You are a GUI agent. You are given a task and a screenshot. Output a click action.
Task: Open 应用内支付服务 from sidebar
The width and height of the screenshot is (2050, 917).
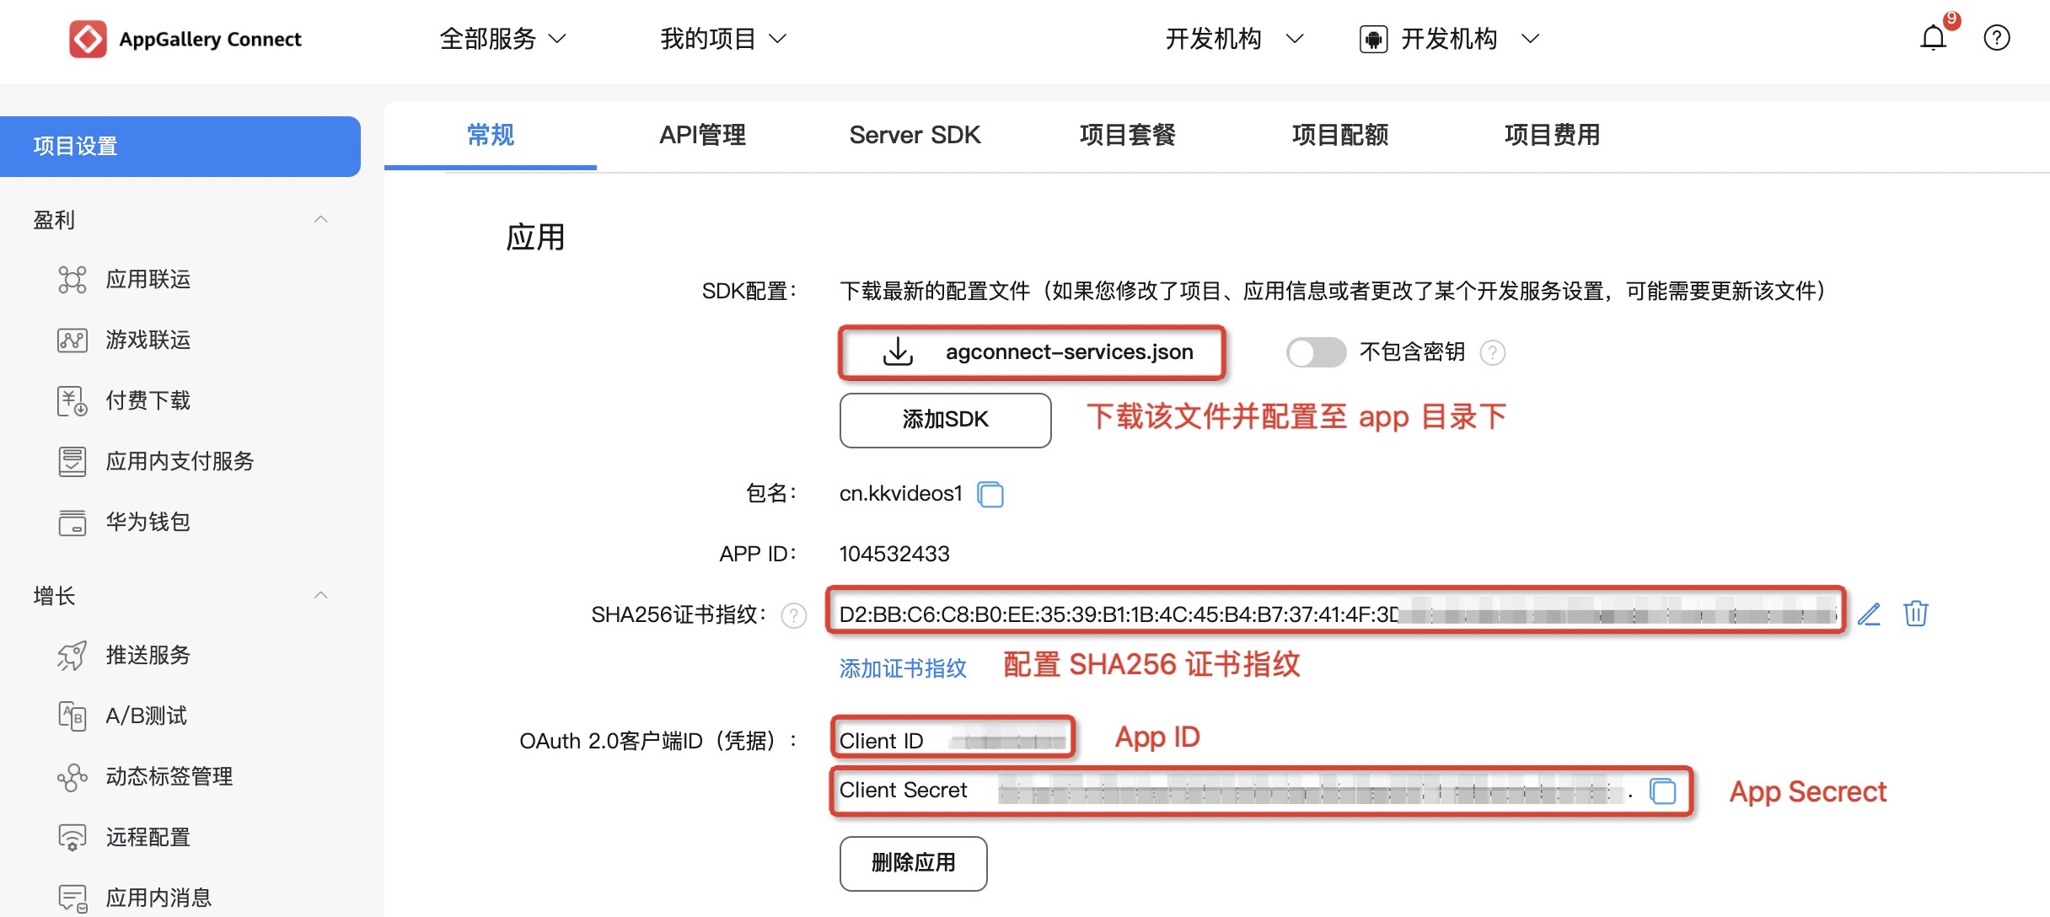tap(180, 462)
